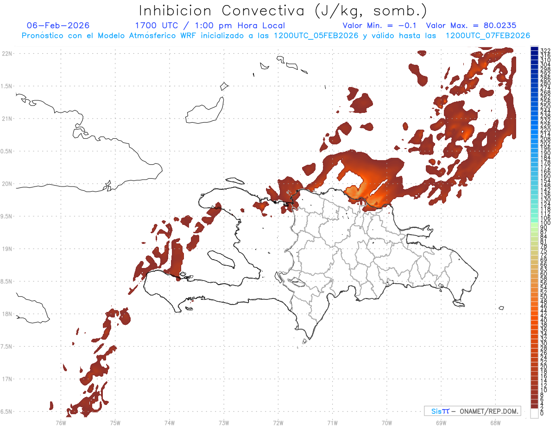Click the '322' colorbar label
The image size is (556, 429).
point(545,51)
